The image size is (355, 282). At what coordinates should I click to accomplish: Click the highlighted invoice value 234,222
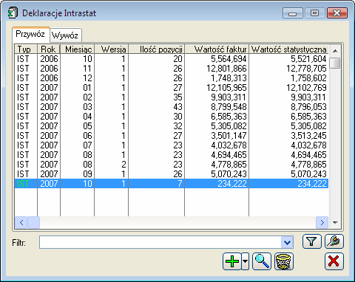pyautogui.click(x=232, y=184)
